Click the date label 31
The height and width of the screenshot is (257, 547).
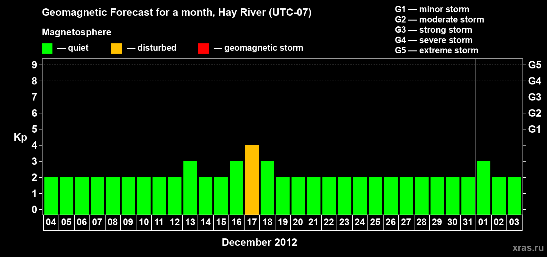[x=468, y=222]
